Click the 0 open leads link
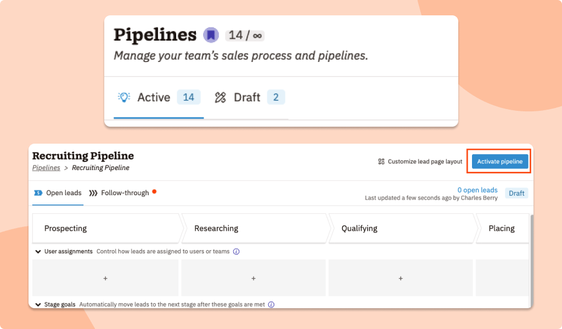This screenshot has height=329, width=562. (x=477, y=190)
